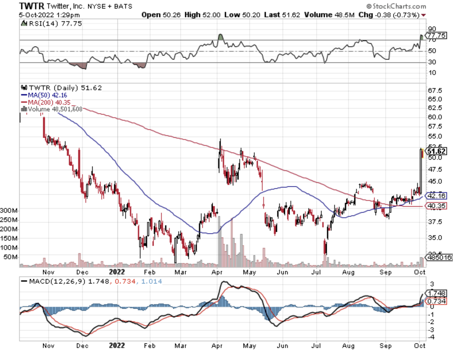Click the "MA(200) 40.35" legend entry
Screen dimensions: 453x350
click(49, 102)
